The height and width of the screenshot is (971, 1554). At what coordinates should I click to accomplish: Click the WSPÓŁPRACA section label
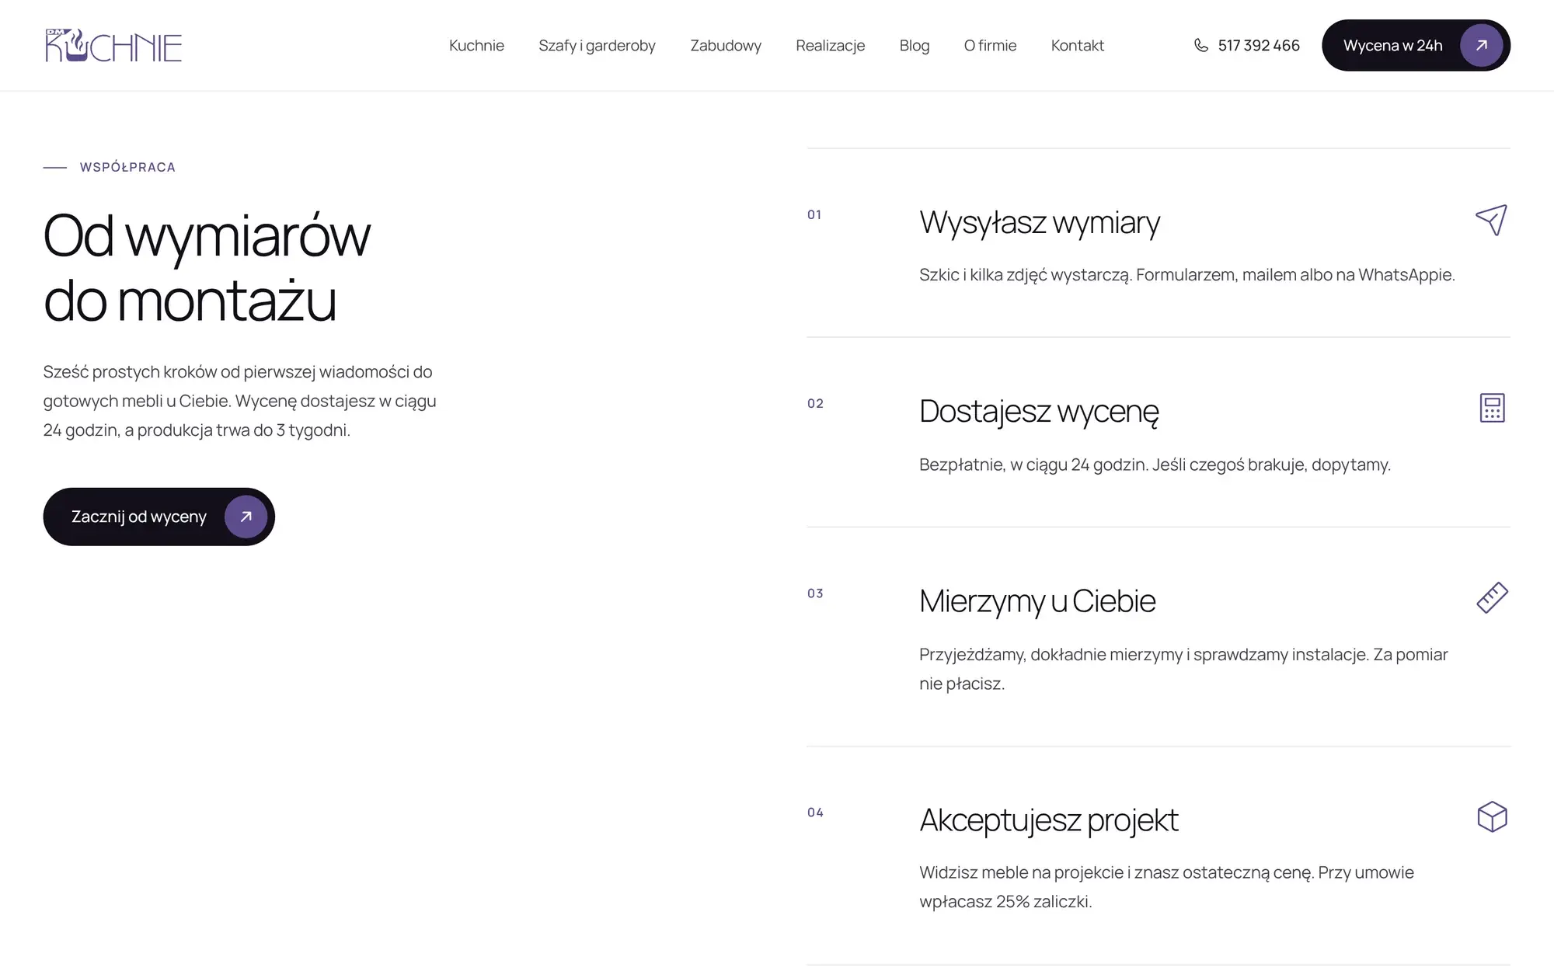tap(127, 167)
